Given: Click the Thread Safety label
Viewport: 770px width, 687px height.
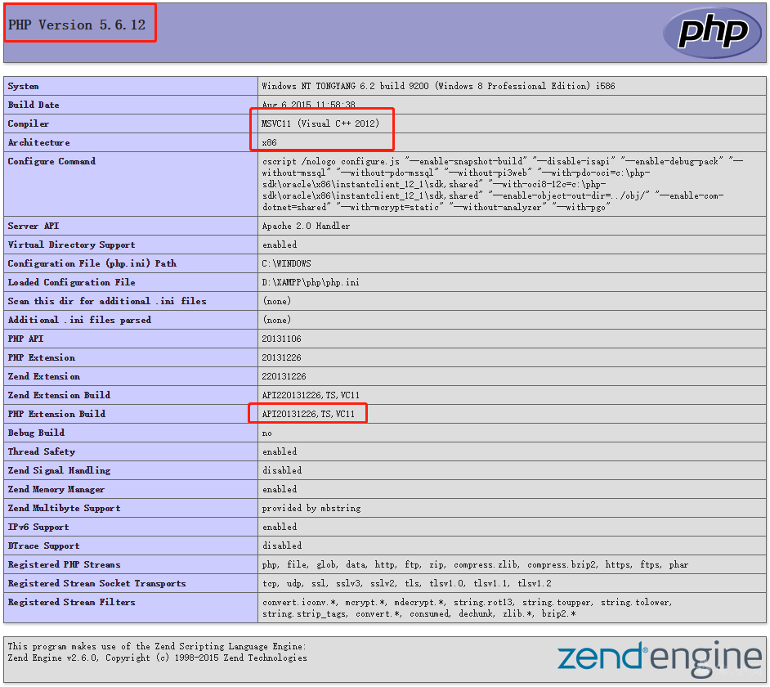Looking at the screenshot, I should (41, 451).
